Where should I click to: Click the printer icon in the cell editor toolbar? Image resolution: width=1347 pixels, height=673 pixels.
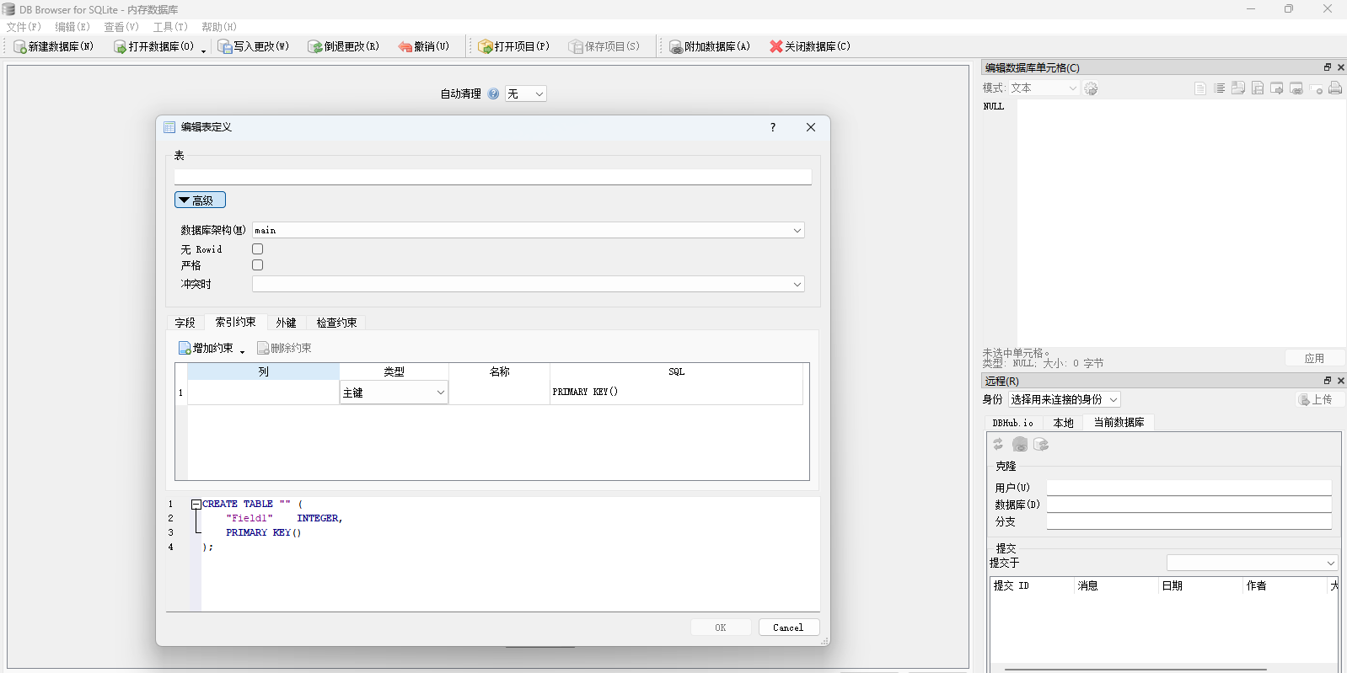click(x=1335, y=88)
